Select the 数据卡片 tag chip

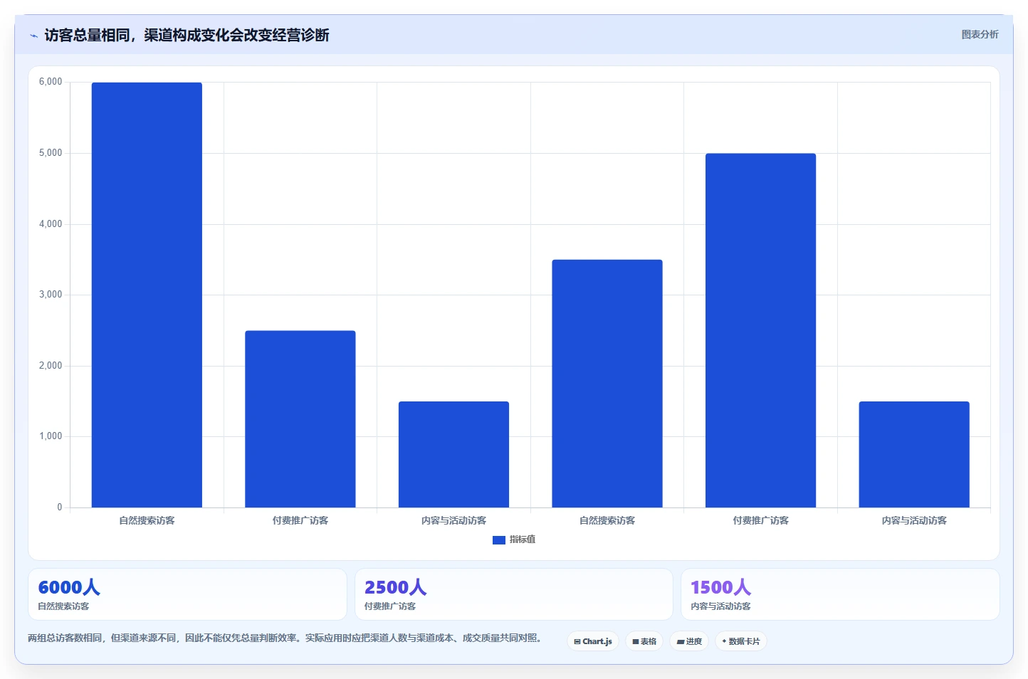click(741, 641)
